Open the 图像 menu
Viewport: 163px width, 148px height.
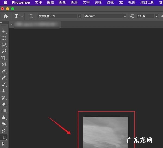(x=62, y=2)
